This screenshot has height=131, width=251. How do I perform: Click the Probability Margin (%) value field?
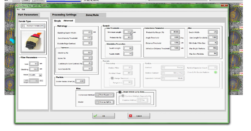[175, 32]
